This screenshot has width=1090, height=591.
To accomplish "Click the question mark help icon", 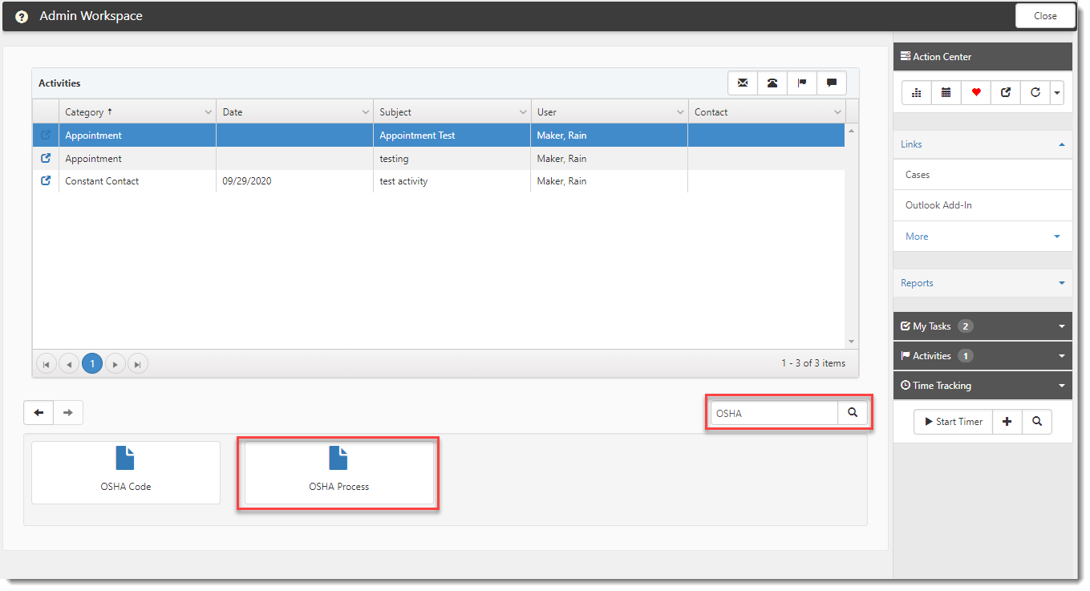I will pos(22,17).
